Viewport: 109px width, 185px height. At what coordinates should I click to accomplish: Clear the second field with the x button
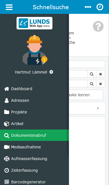point(100,84)
